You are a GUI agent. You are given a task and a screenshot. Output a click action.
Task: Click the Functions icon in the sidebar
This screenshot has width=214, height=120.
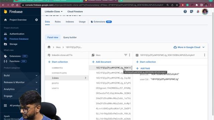click(5, 61)
